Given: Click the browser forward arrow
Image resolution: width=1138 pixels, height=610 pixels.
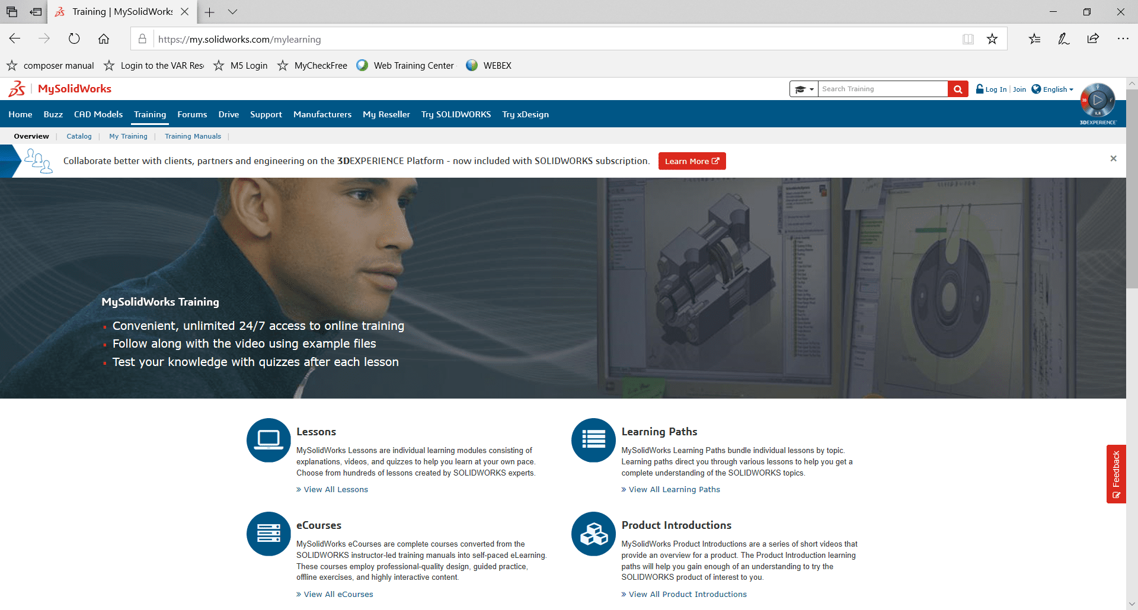Looking at the screenshot, I should pos(44,39).
